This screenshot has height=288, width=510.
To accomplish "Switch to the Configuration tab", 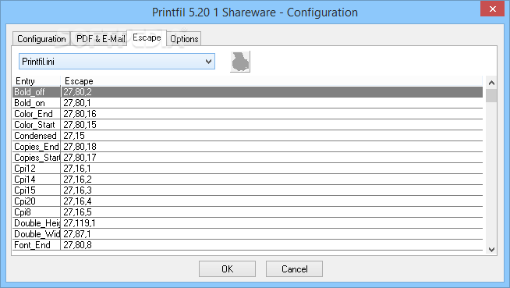I will tap(41, 39).
